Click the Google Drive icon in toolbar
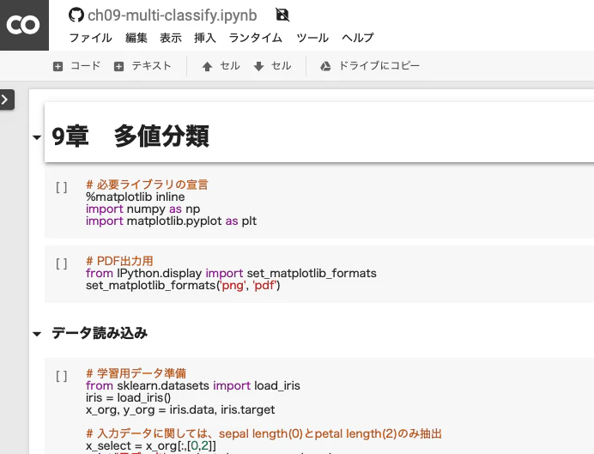 pyautogui.click(x=325, y=67)
